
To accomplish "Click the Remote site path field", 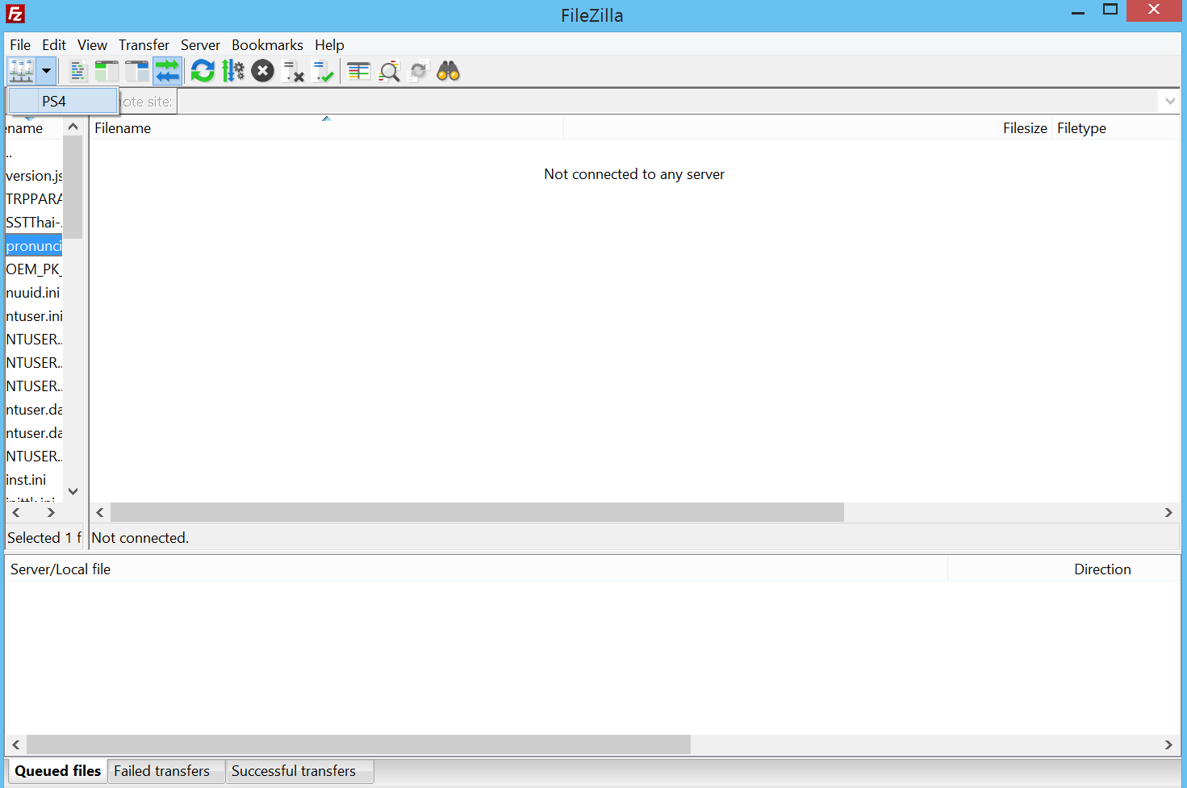I will (x=667, y=102).
